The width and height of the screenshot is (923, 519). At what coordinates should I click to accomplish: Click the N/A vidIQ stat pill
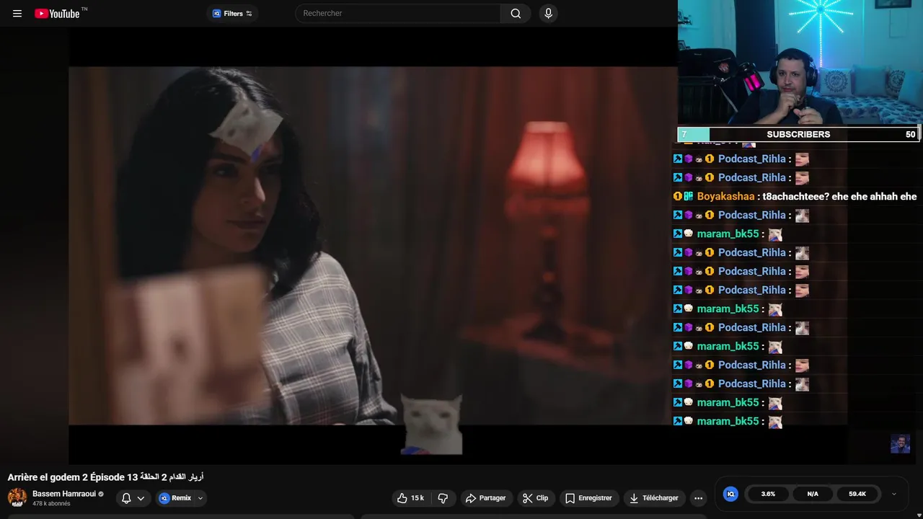pos(813,494)
